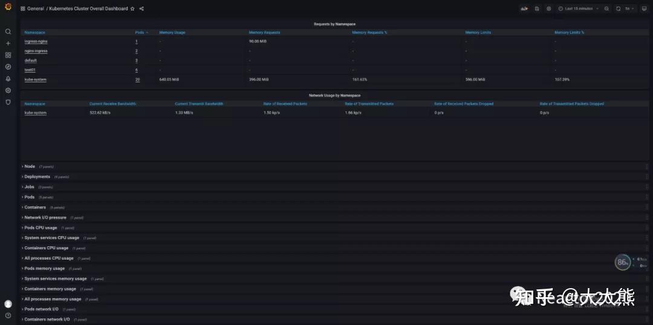Expand the Pods CPU usage row
The image size is (653, 325).
(x=41, y=228)
